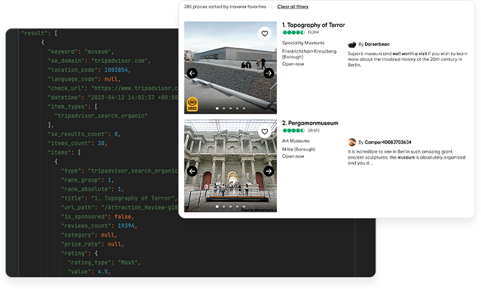Open the '2. Pergamonmuseum' listing title
The width and height of the screenshot is (481, 289).
pos(310,123)
